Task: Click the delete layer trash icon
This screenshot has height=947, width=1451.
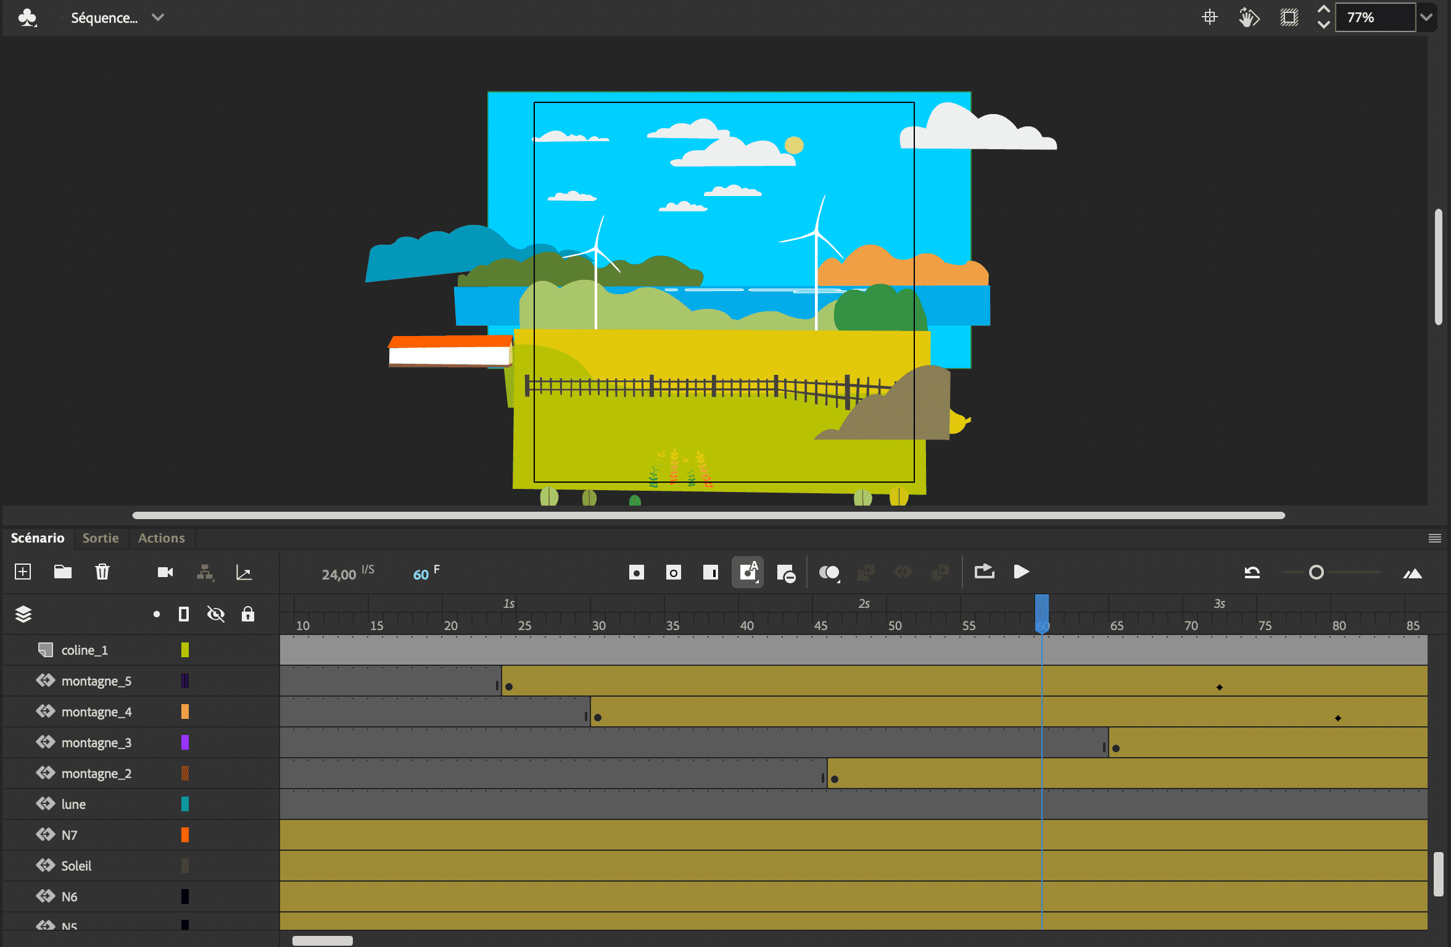Action: tap(102, 572)
